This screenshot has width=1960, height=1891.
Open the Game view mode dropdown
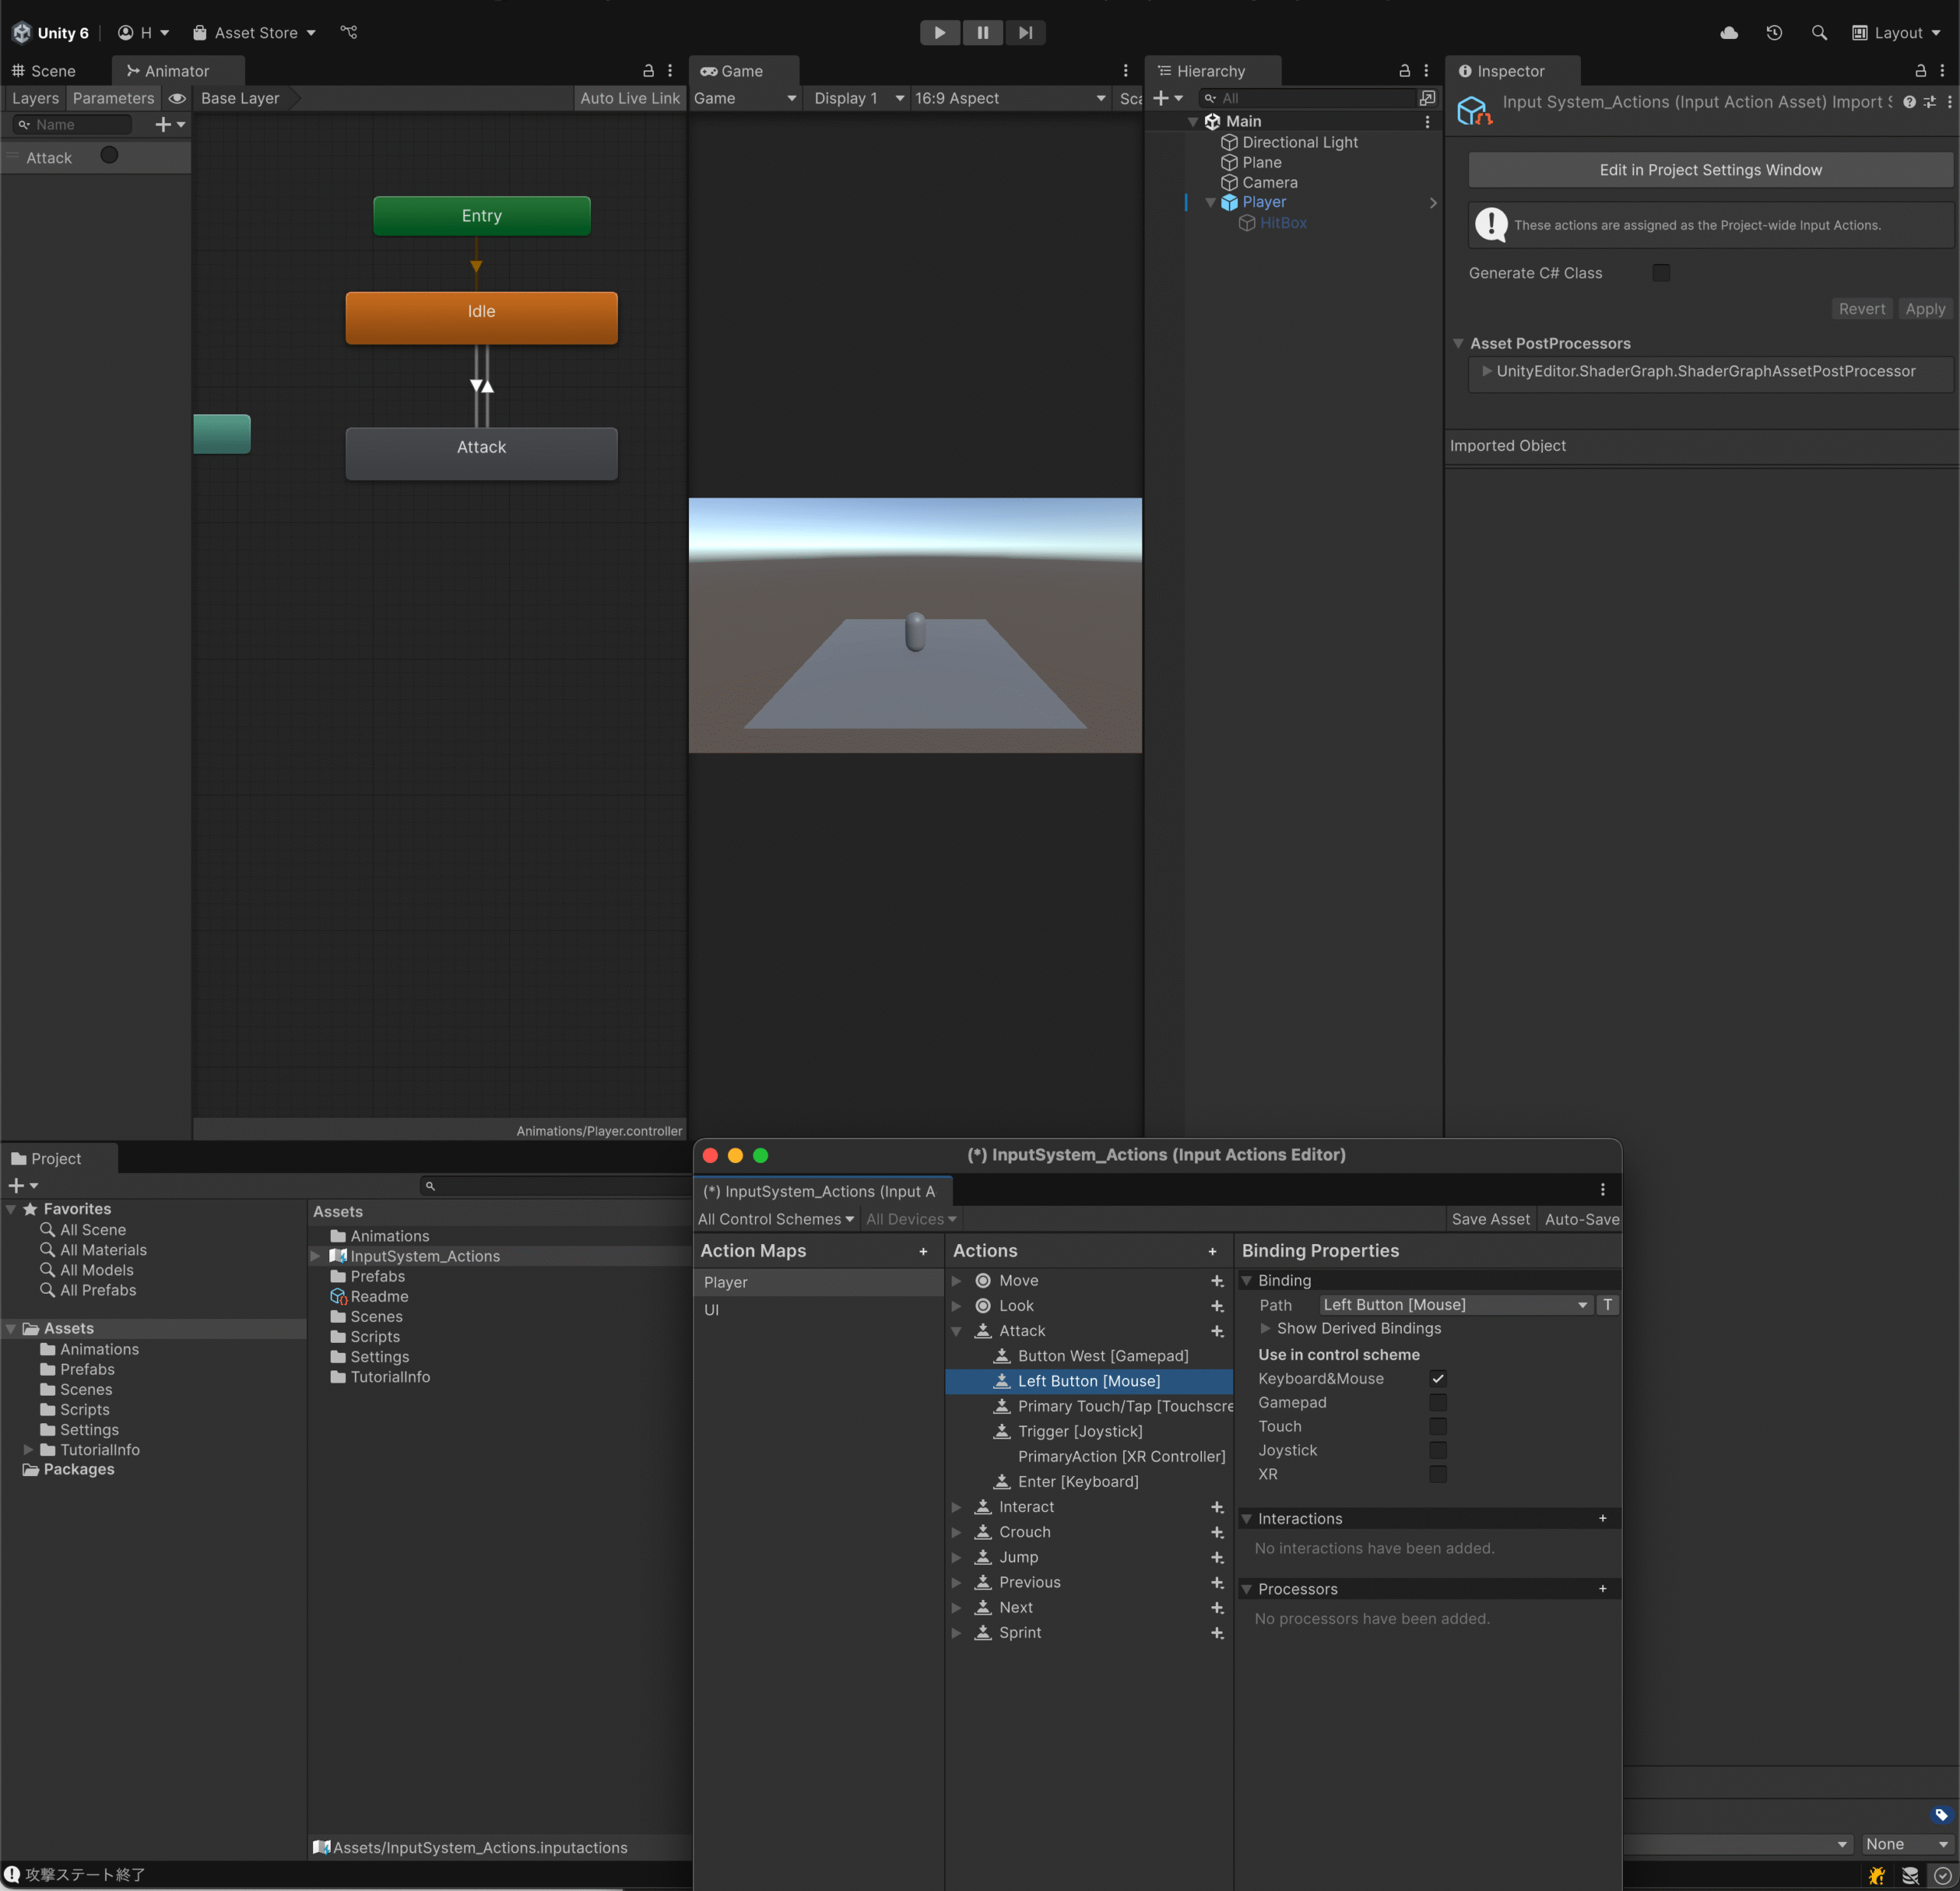[x=744, y=98]
